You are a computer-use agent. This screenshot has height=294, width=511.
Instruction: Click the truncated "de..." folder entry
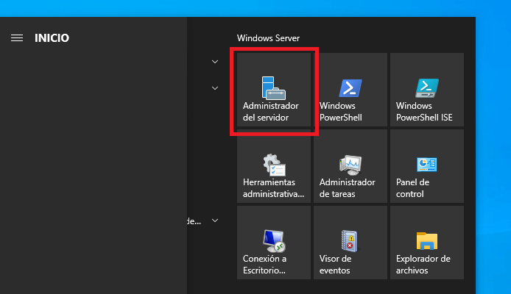pyautogui.click(x=194, y=221)
